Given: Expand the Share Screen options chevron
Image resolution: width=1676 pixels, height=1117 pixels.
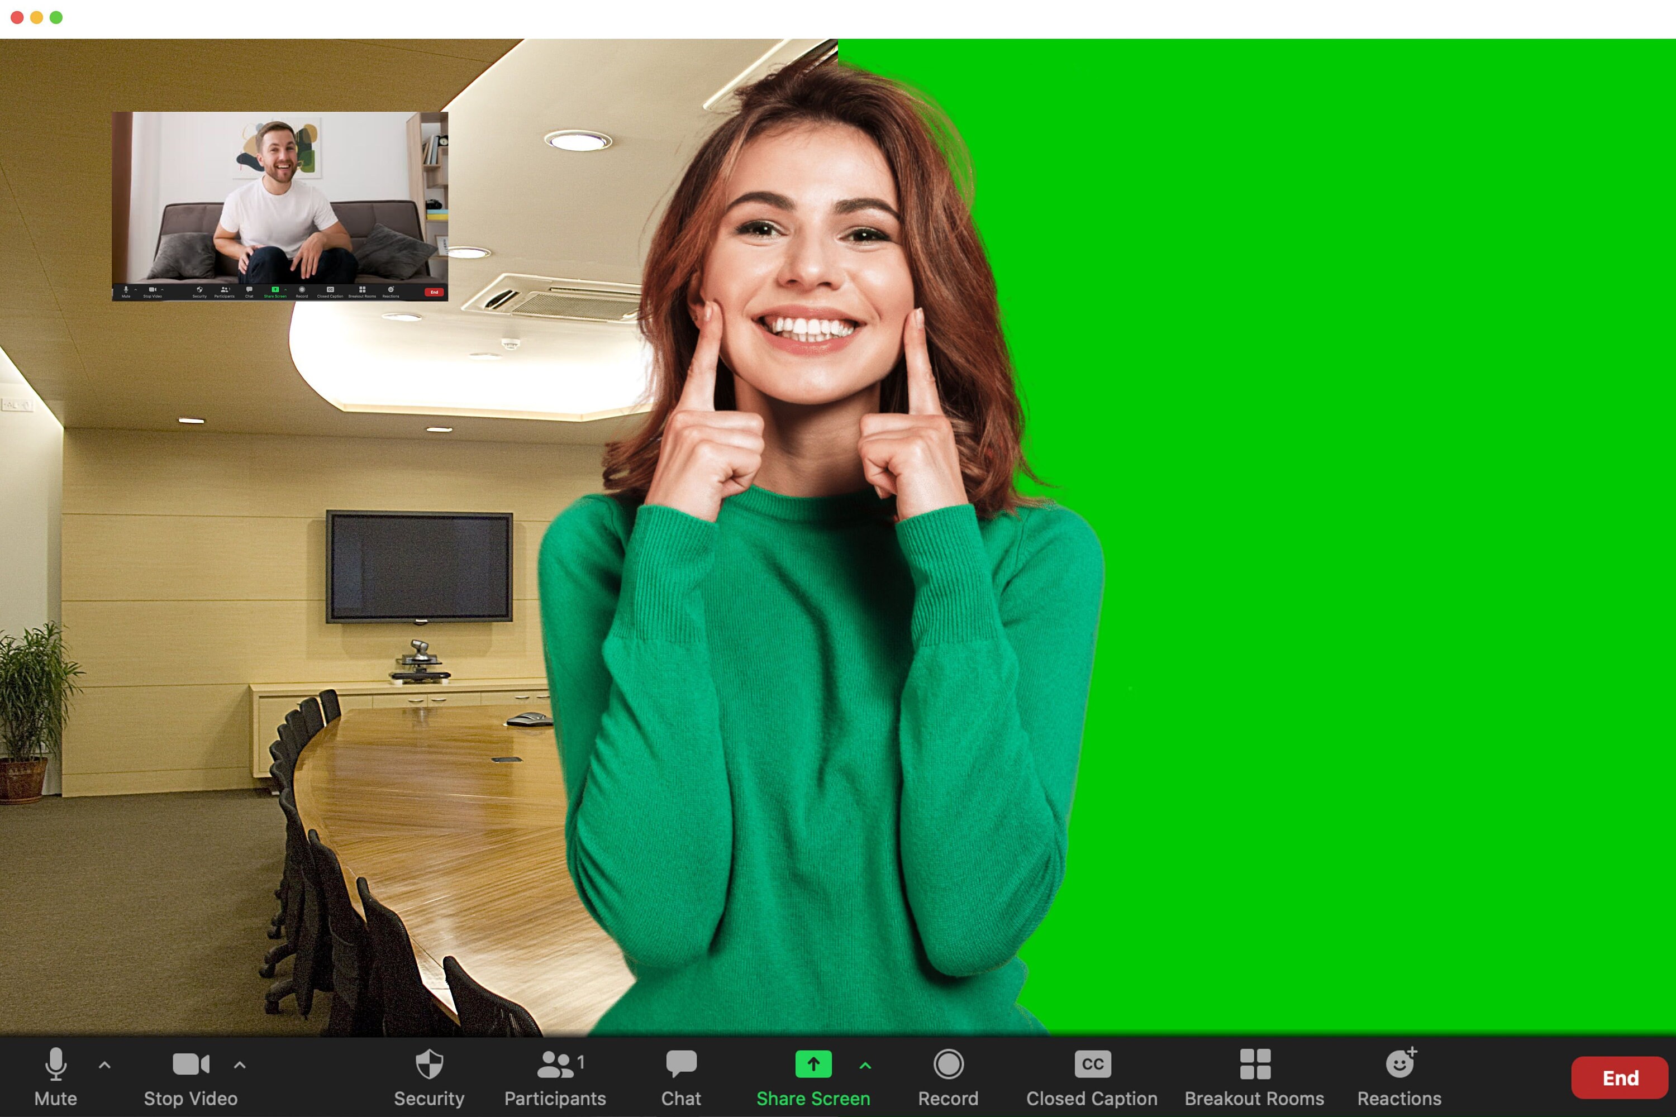Looking at the screenshot, I should 865,1066.
